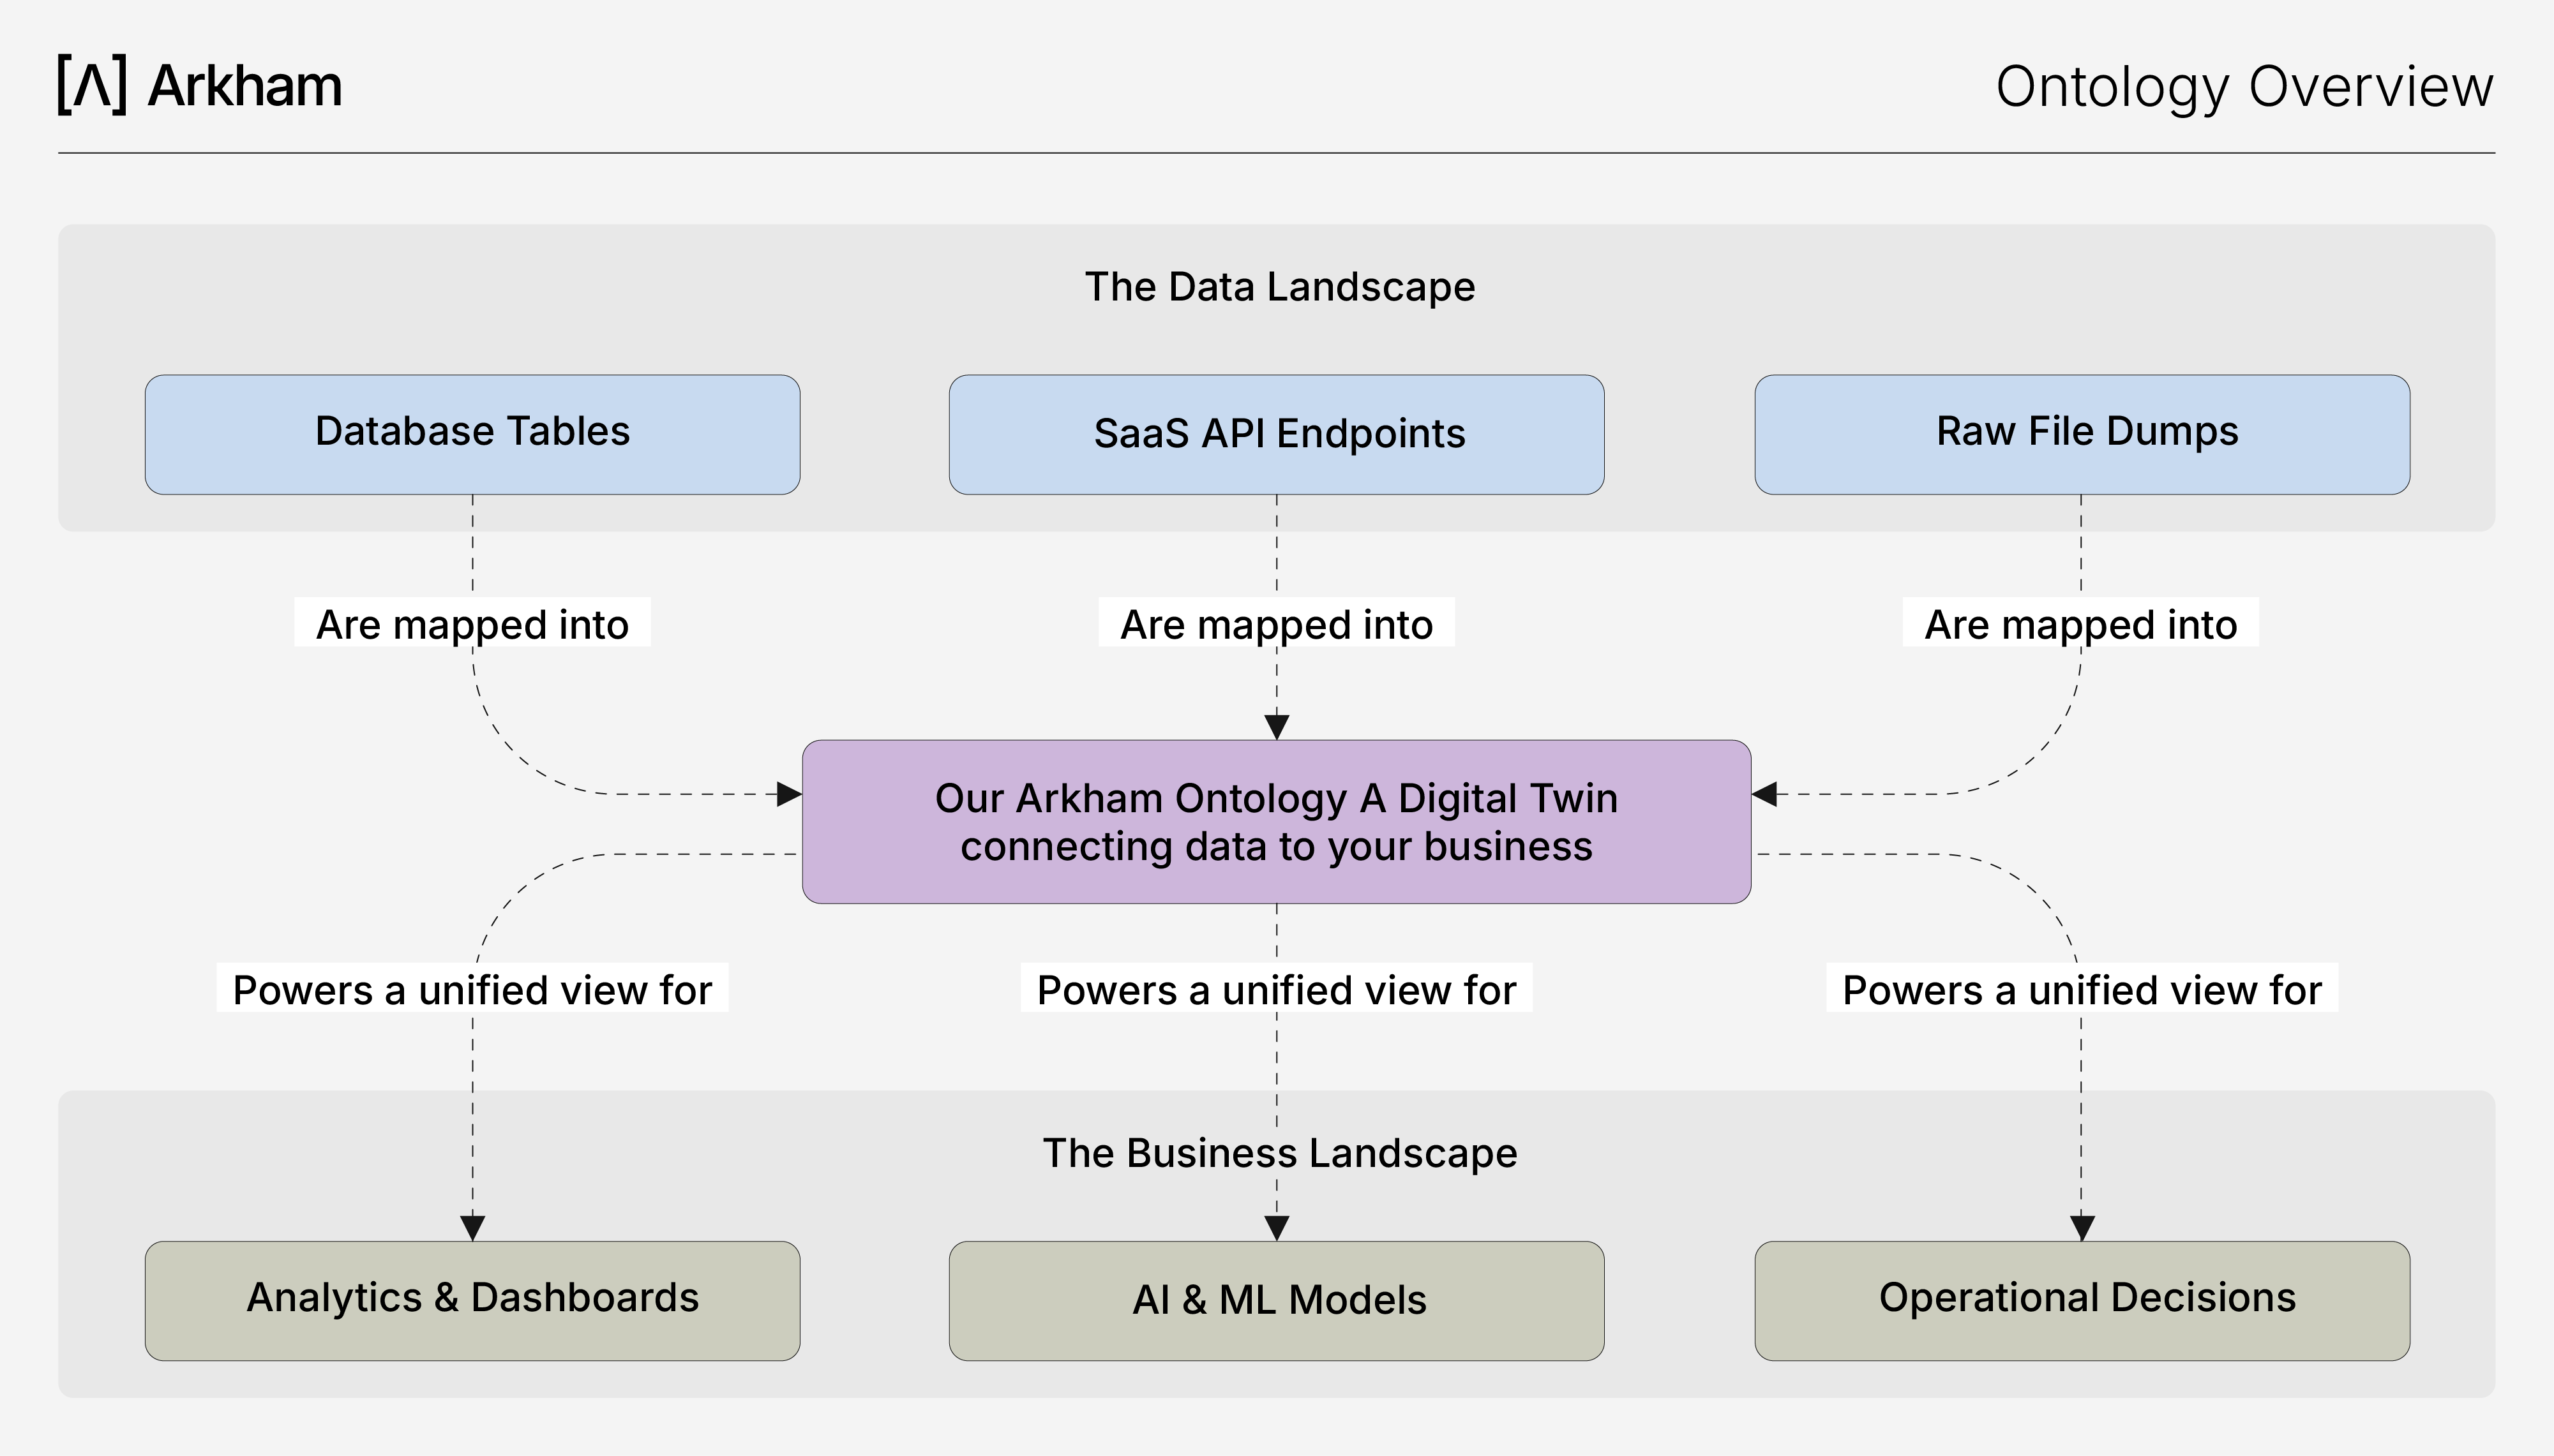Select the SaaS API Endpoints box
2554x1456 pixels.
(1277, 434)
